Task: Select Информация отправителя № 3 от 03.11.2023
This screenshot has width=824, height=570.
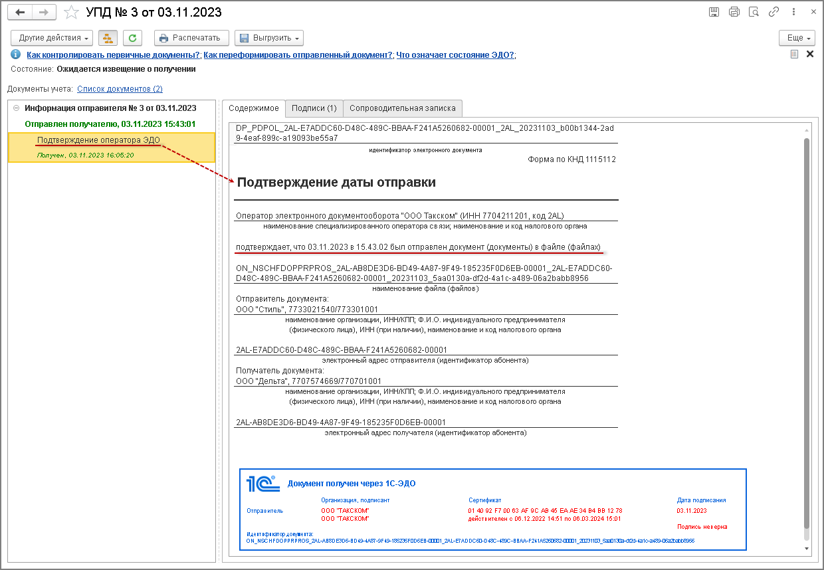Action: pos(110,108)
